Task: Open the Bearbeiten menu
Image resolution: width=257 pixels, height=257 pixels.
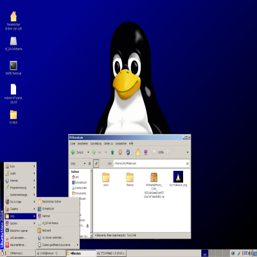Action: 83,143
